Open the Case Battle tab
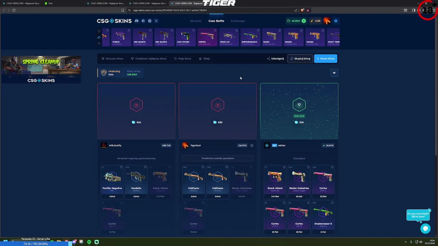438x246 pixels. [x=216, y=21]
